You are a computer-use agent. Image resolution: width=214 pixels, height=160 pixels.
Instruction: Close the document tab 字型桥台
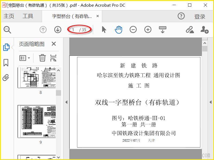point(98,16)
